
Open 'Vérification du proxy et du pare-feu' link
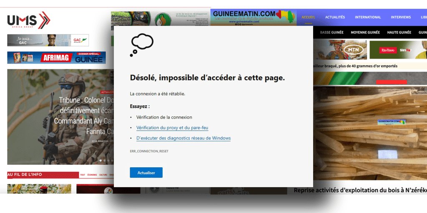172,128
